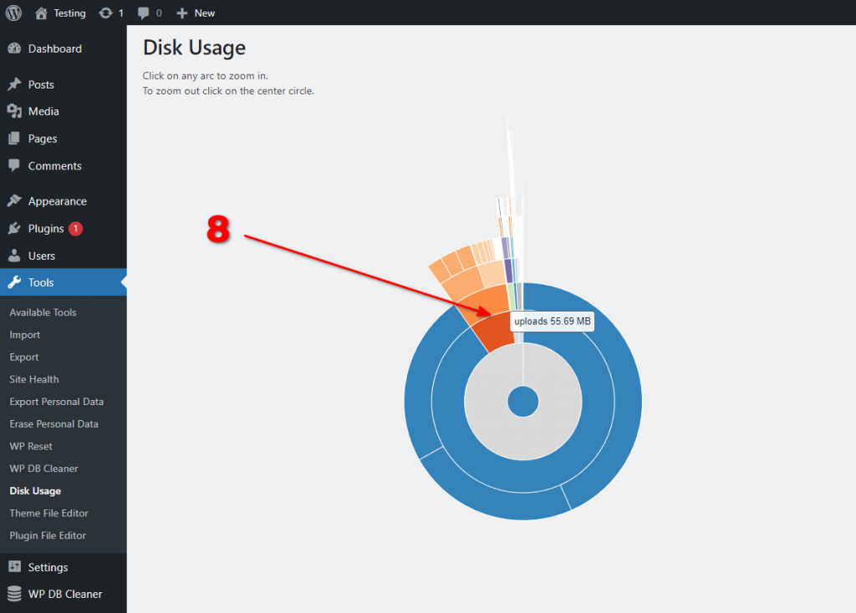Screen dimensions: 856x613
Task: Open WP DB Cleaner under Tools submenu
Action: pyautogui.click(x=43, y=469)
